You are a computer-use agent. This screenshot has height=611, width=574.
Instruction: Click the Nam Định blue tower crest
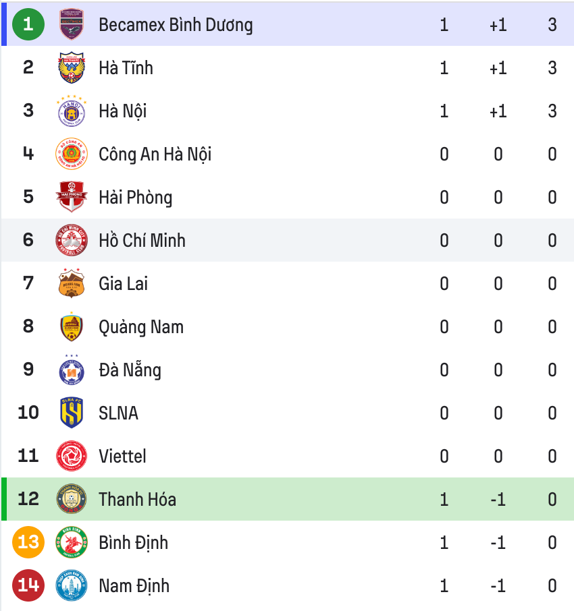coord(72,585)
